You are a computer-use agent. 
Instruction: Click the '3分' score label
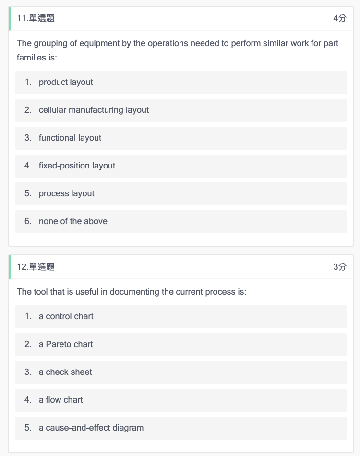coord(339,267)
